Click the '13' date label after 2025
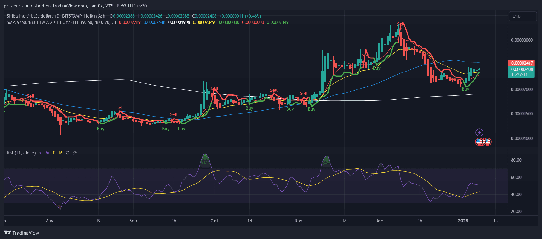Screen dimensions: 542x239 coord(495,221)
